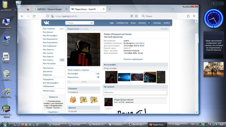Image resolution: width=226 pixels, height=127 pixels.
Task: Click Редактировать страницу link
Action: (x=78, y=70)
